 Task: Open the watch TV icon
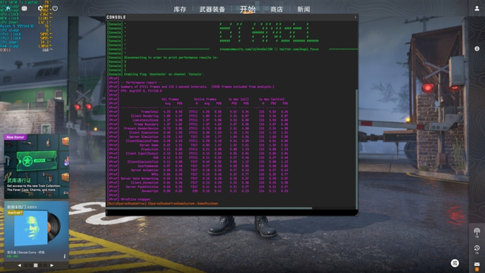24,9
